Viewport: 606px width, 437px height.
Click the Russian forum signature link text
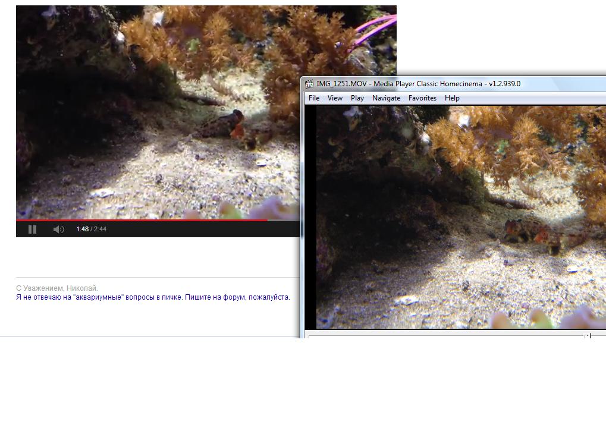tap(153, 297)
